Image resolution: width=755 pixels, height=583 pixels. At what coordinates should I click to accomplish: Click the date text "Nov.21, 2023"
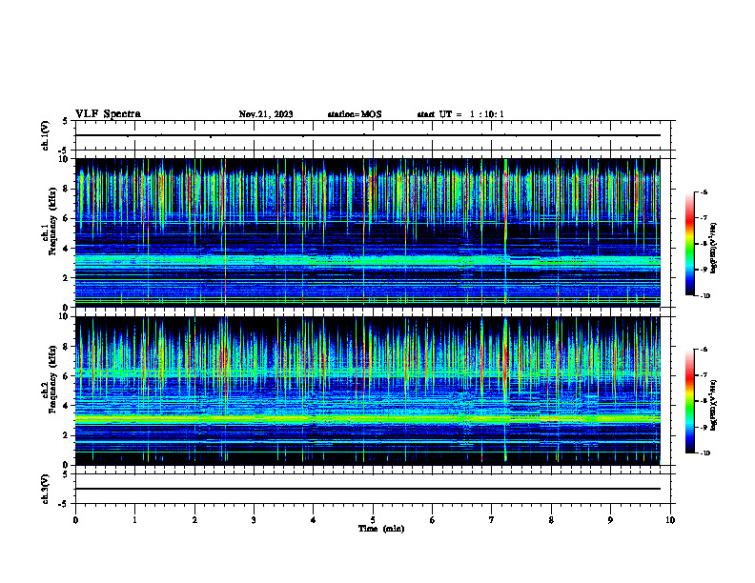pyautogui.click(x=266, y=114)
